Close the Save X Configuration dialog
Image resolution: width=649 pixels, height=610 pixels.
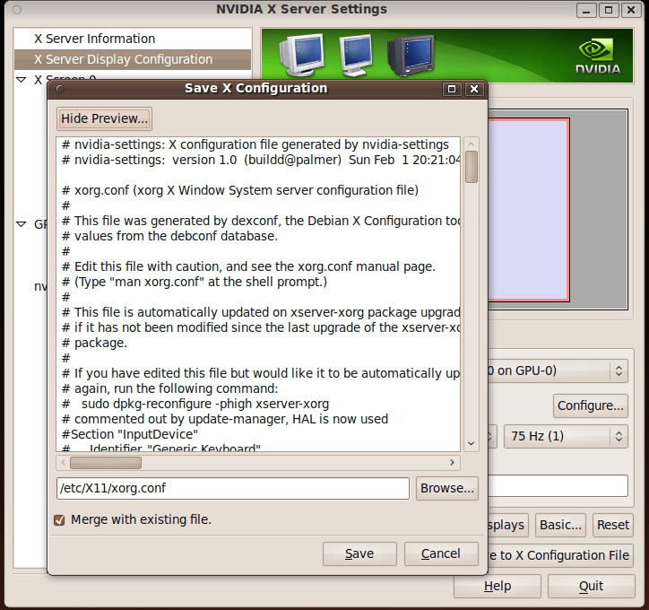click(473, 89)
